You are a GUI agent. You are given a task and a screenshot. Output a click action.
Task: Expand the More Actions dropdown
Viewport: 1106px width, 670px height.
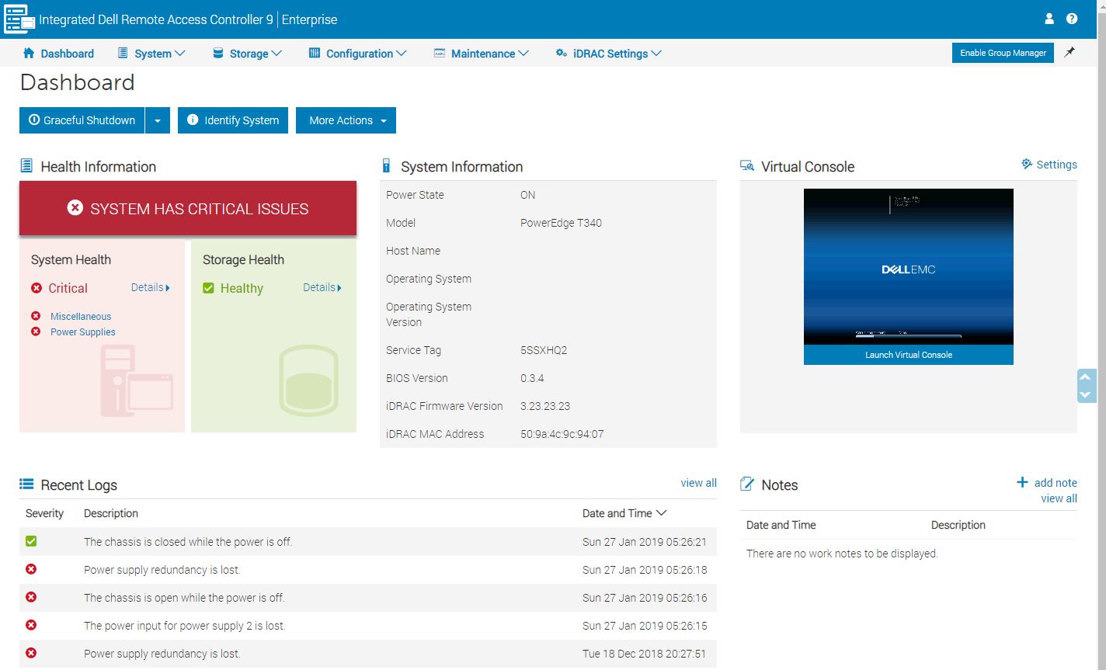346,120
